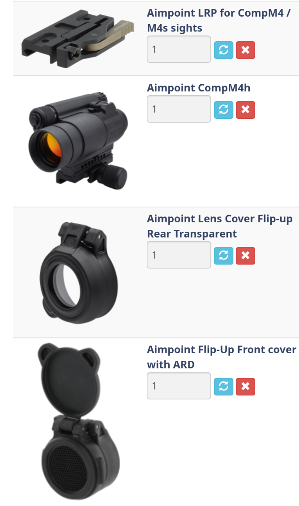The image size is (299, 506).
Task: Open rear transparent lens cover thumbnail
Action: [x=79, y=272]
